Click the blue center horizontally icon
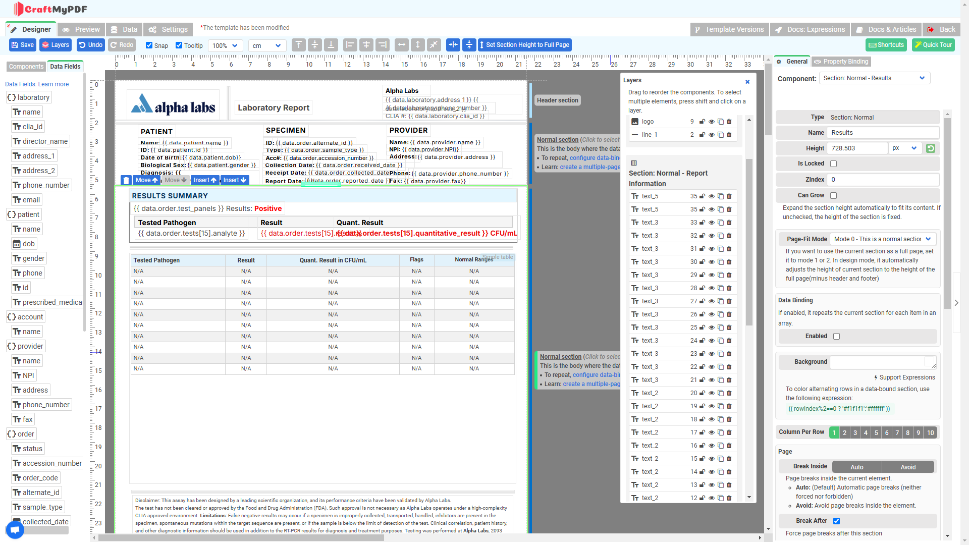Screen dimensions: 969x545 (453, 45)
